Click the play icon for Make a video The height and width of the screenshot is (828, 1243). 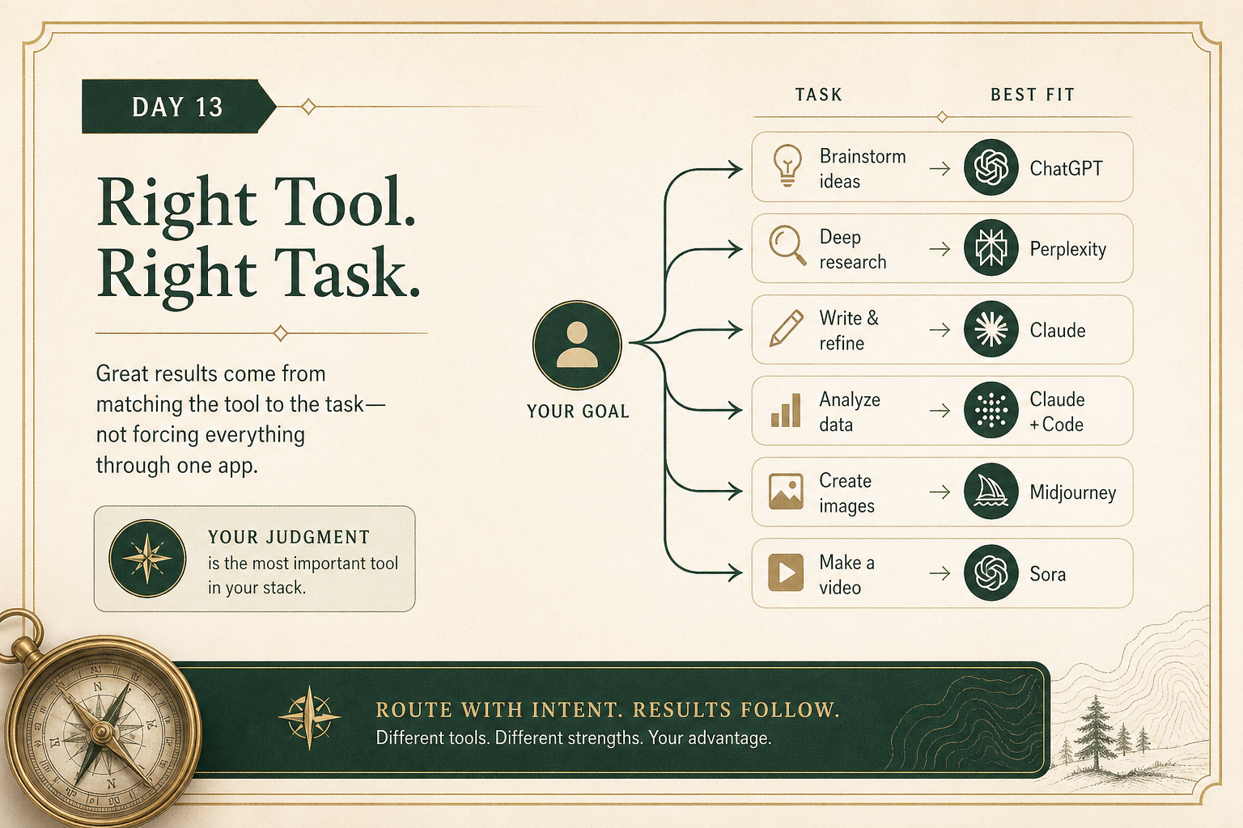click(786, 572)
